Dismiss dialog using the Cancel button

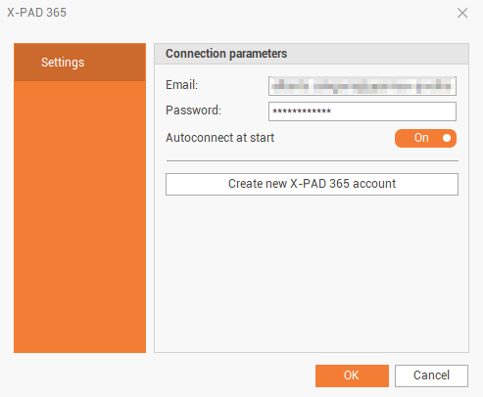pyautogui.click(x=431, y=375)
